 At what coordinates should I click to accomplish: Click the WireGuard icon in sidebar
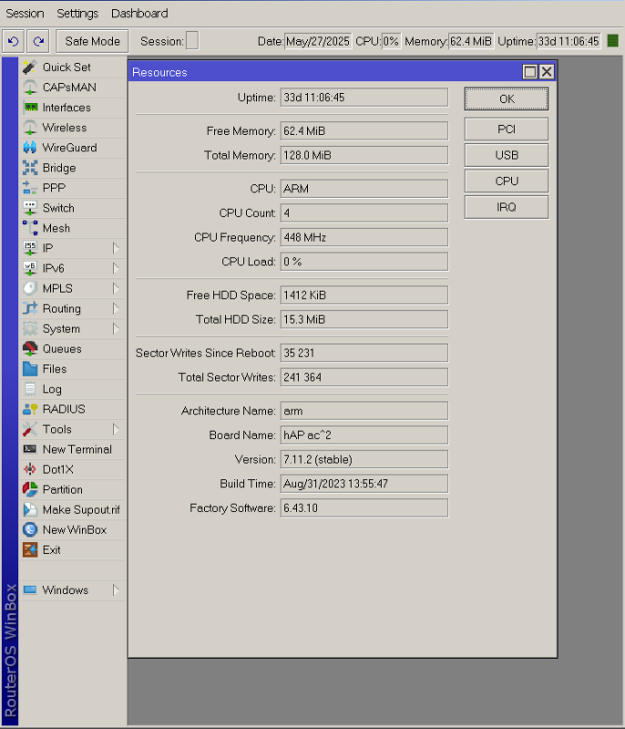tap(30, 148)
